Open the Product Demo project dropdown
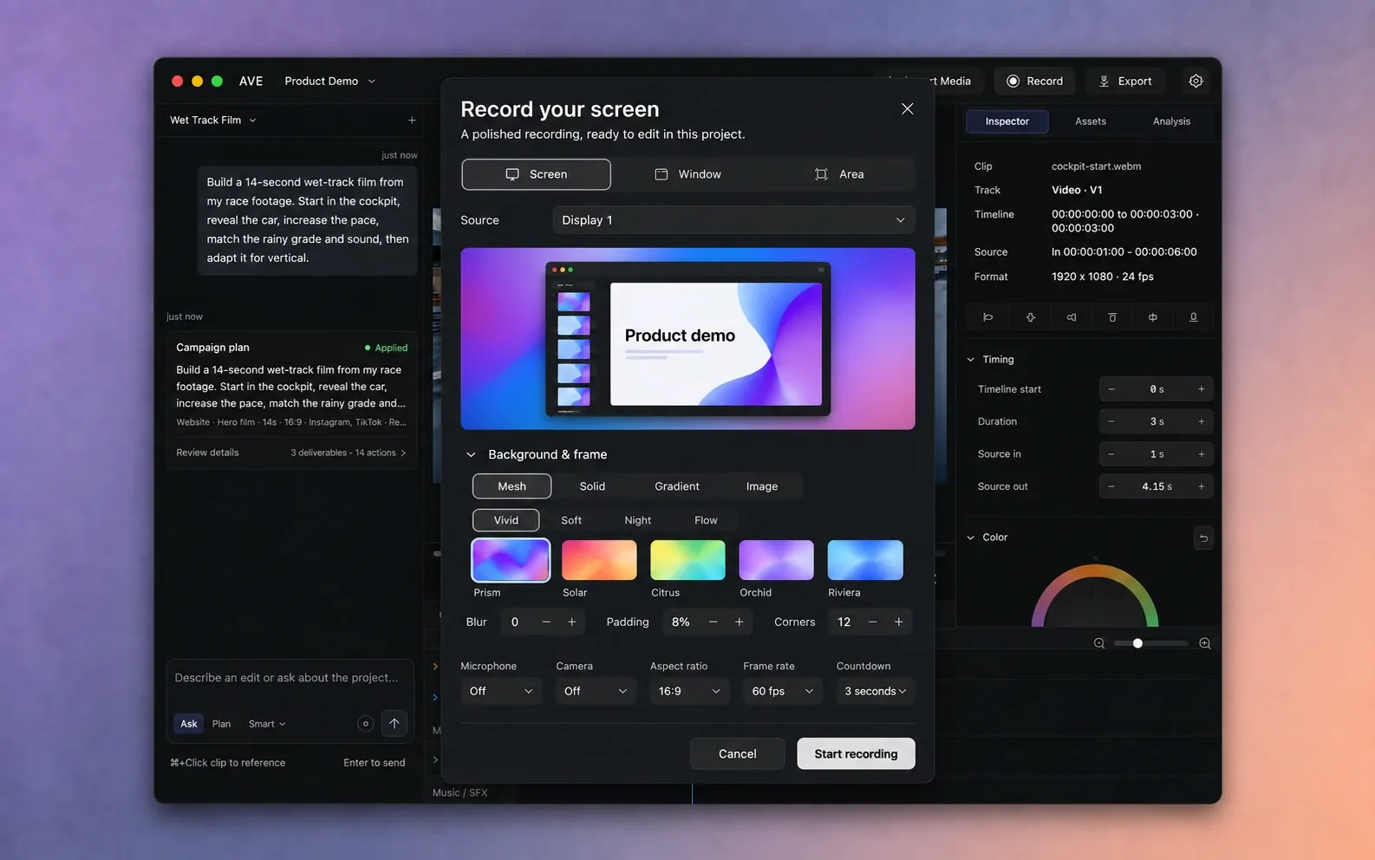Image resolution: width=1375 pixels, height=860 pixels. click(x=330, y=81)
